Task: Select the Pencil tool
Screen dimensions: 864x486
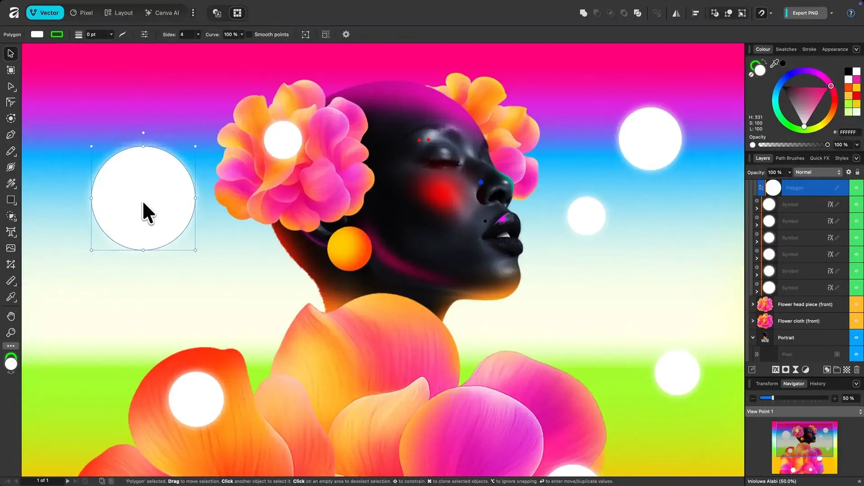Action: tap(11, 151)
